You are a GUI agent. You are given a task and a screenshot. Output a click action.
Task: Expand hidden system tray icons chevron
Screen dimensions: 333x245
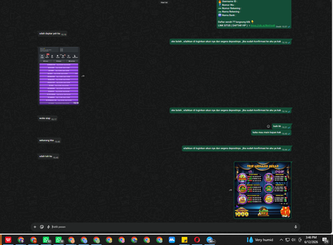click(x=281, y=240)
